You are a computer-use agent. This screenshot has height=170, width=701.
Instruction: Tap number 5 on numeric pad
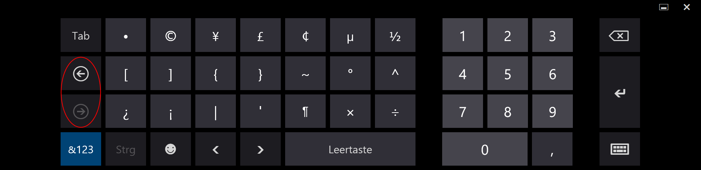pyautogui.click(x=507, y=74)
